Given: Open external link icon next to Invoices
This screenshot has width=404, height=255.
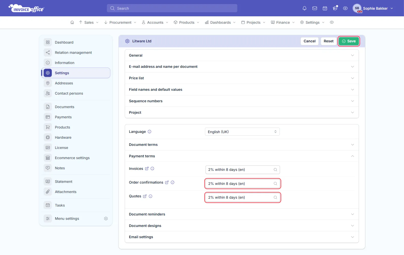Looking at the screenshot, I should tap(147, 169).
